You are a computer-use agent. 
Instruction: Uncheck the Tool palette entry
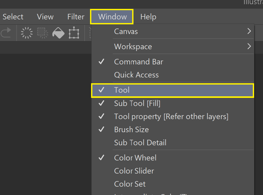(x=122, y=90)
